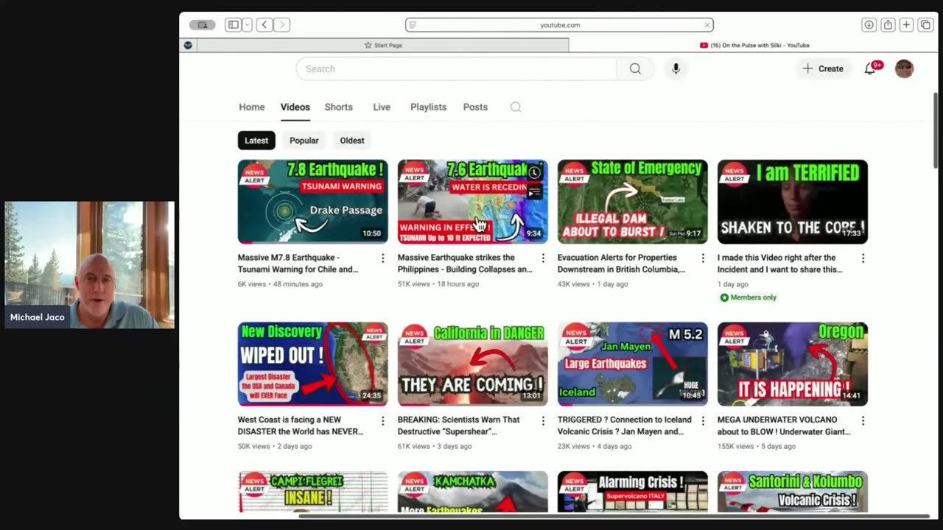The height and width of the screenshot is (530, 943).
Task: Click the pinned tab icon left of Start Page
Action: [x=188, y=45]
